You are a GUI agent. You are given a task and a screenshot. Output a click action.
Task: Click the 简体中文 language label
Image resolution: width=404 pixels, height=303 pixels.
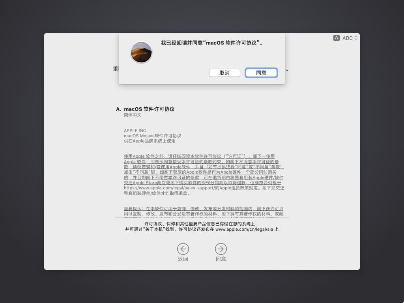pos(133,115)
